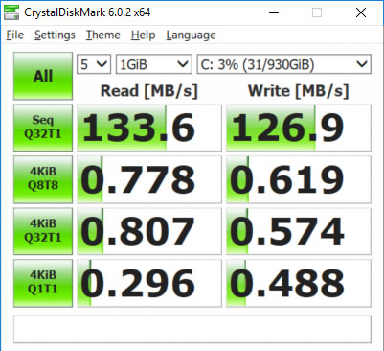Viewport: 384px width, 351px height.
Task: Start the 4KiB Q1T1 test
Action: (43, 283)
